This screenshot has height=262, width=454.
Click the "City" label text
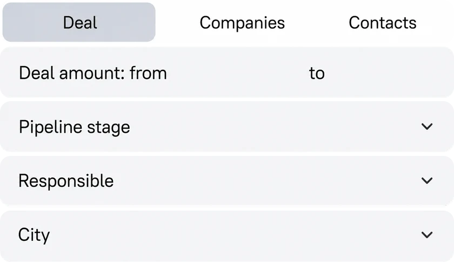click(x=34, y=235)
